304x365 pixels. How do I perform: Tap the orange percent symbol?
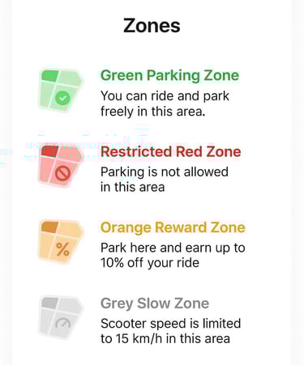click(x=62, y=249)
